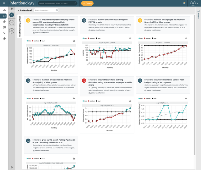Open the JS user account dropdown

pos(194,3)
